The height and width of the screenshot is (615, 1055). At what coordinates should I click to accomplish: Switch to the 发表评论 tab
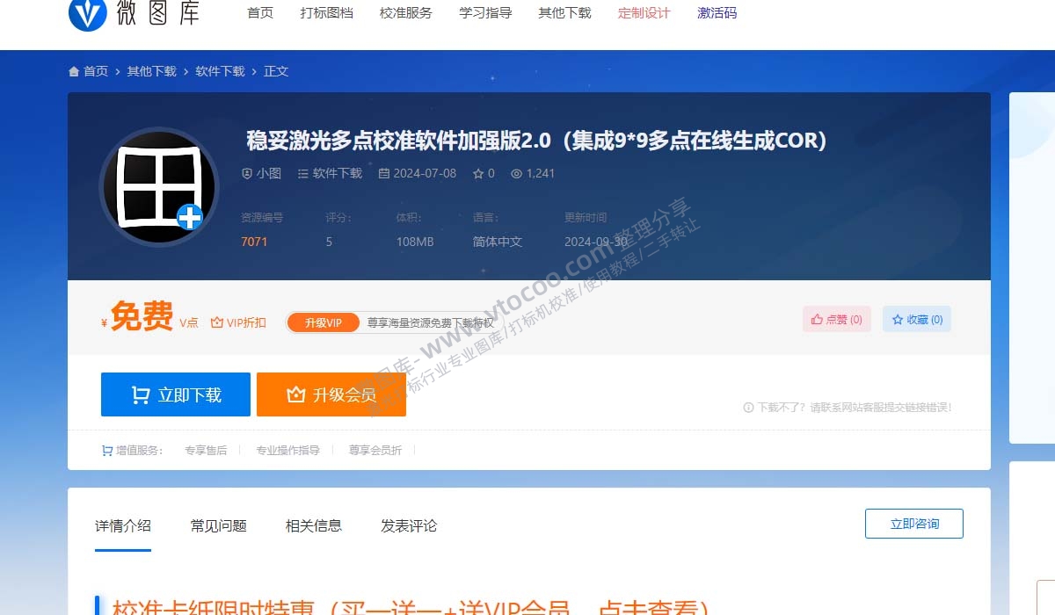(407, 525)
